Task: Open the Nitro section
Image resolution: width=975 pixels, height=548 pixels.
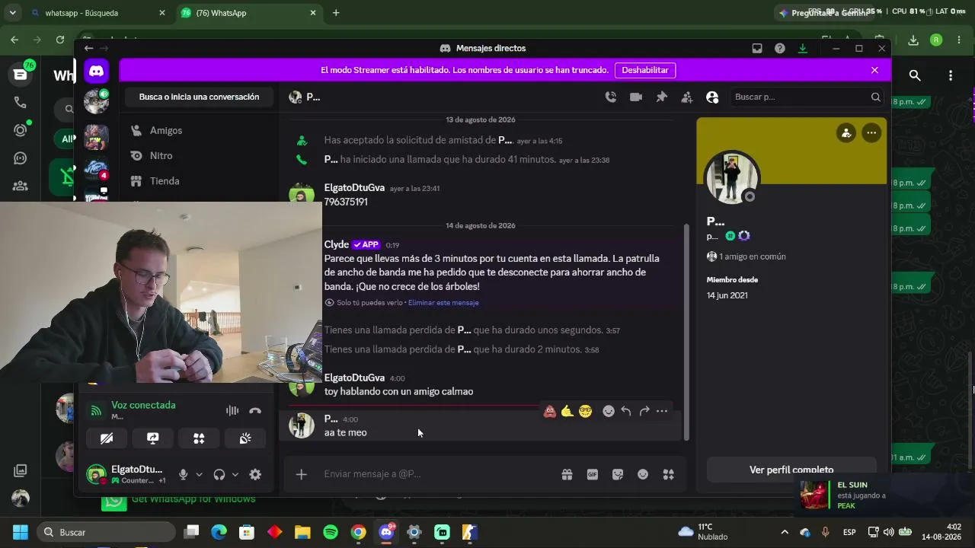Action: (x=200, y=155)
